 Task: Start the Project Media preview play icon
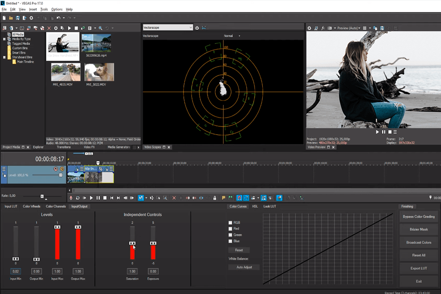(x=69, y=28)
